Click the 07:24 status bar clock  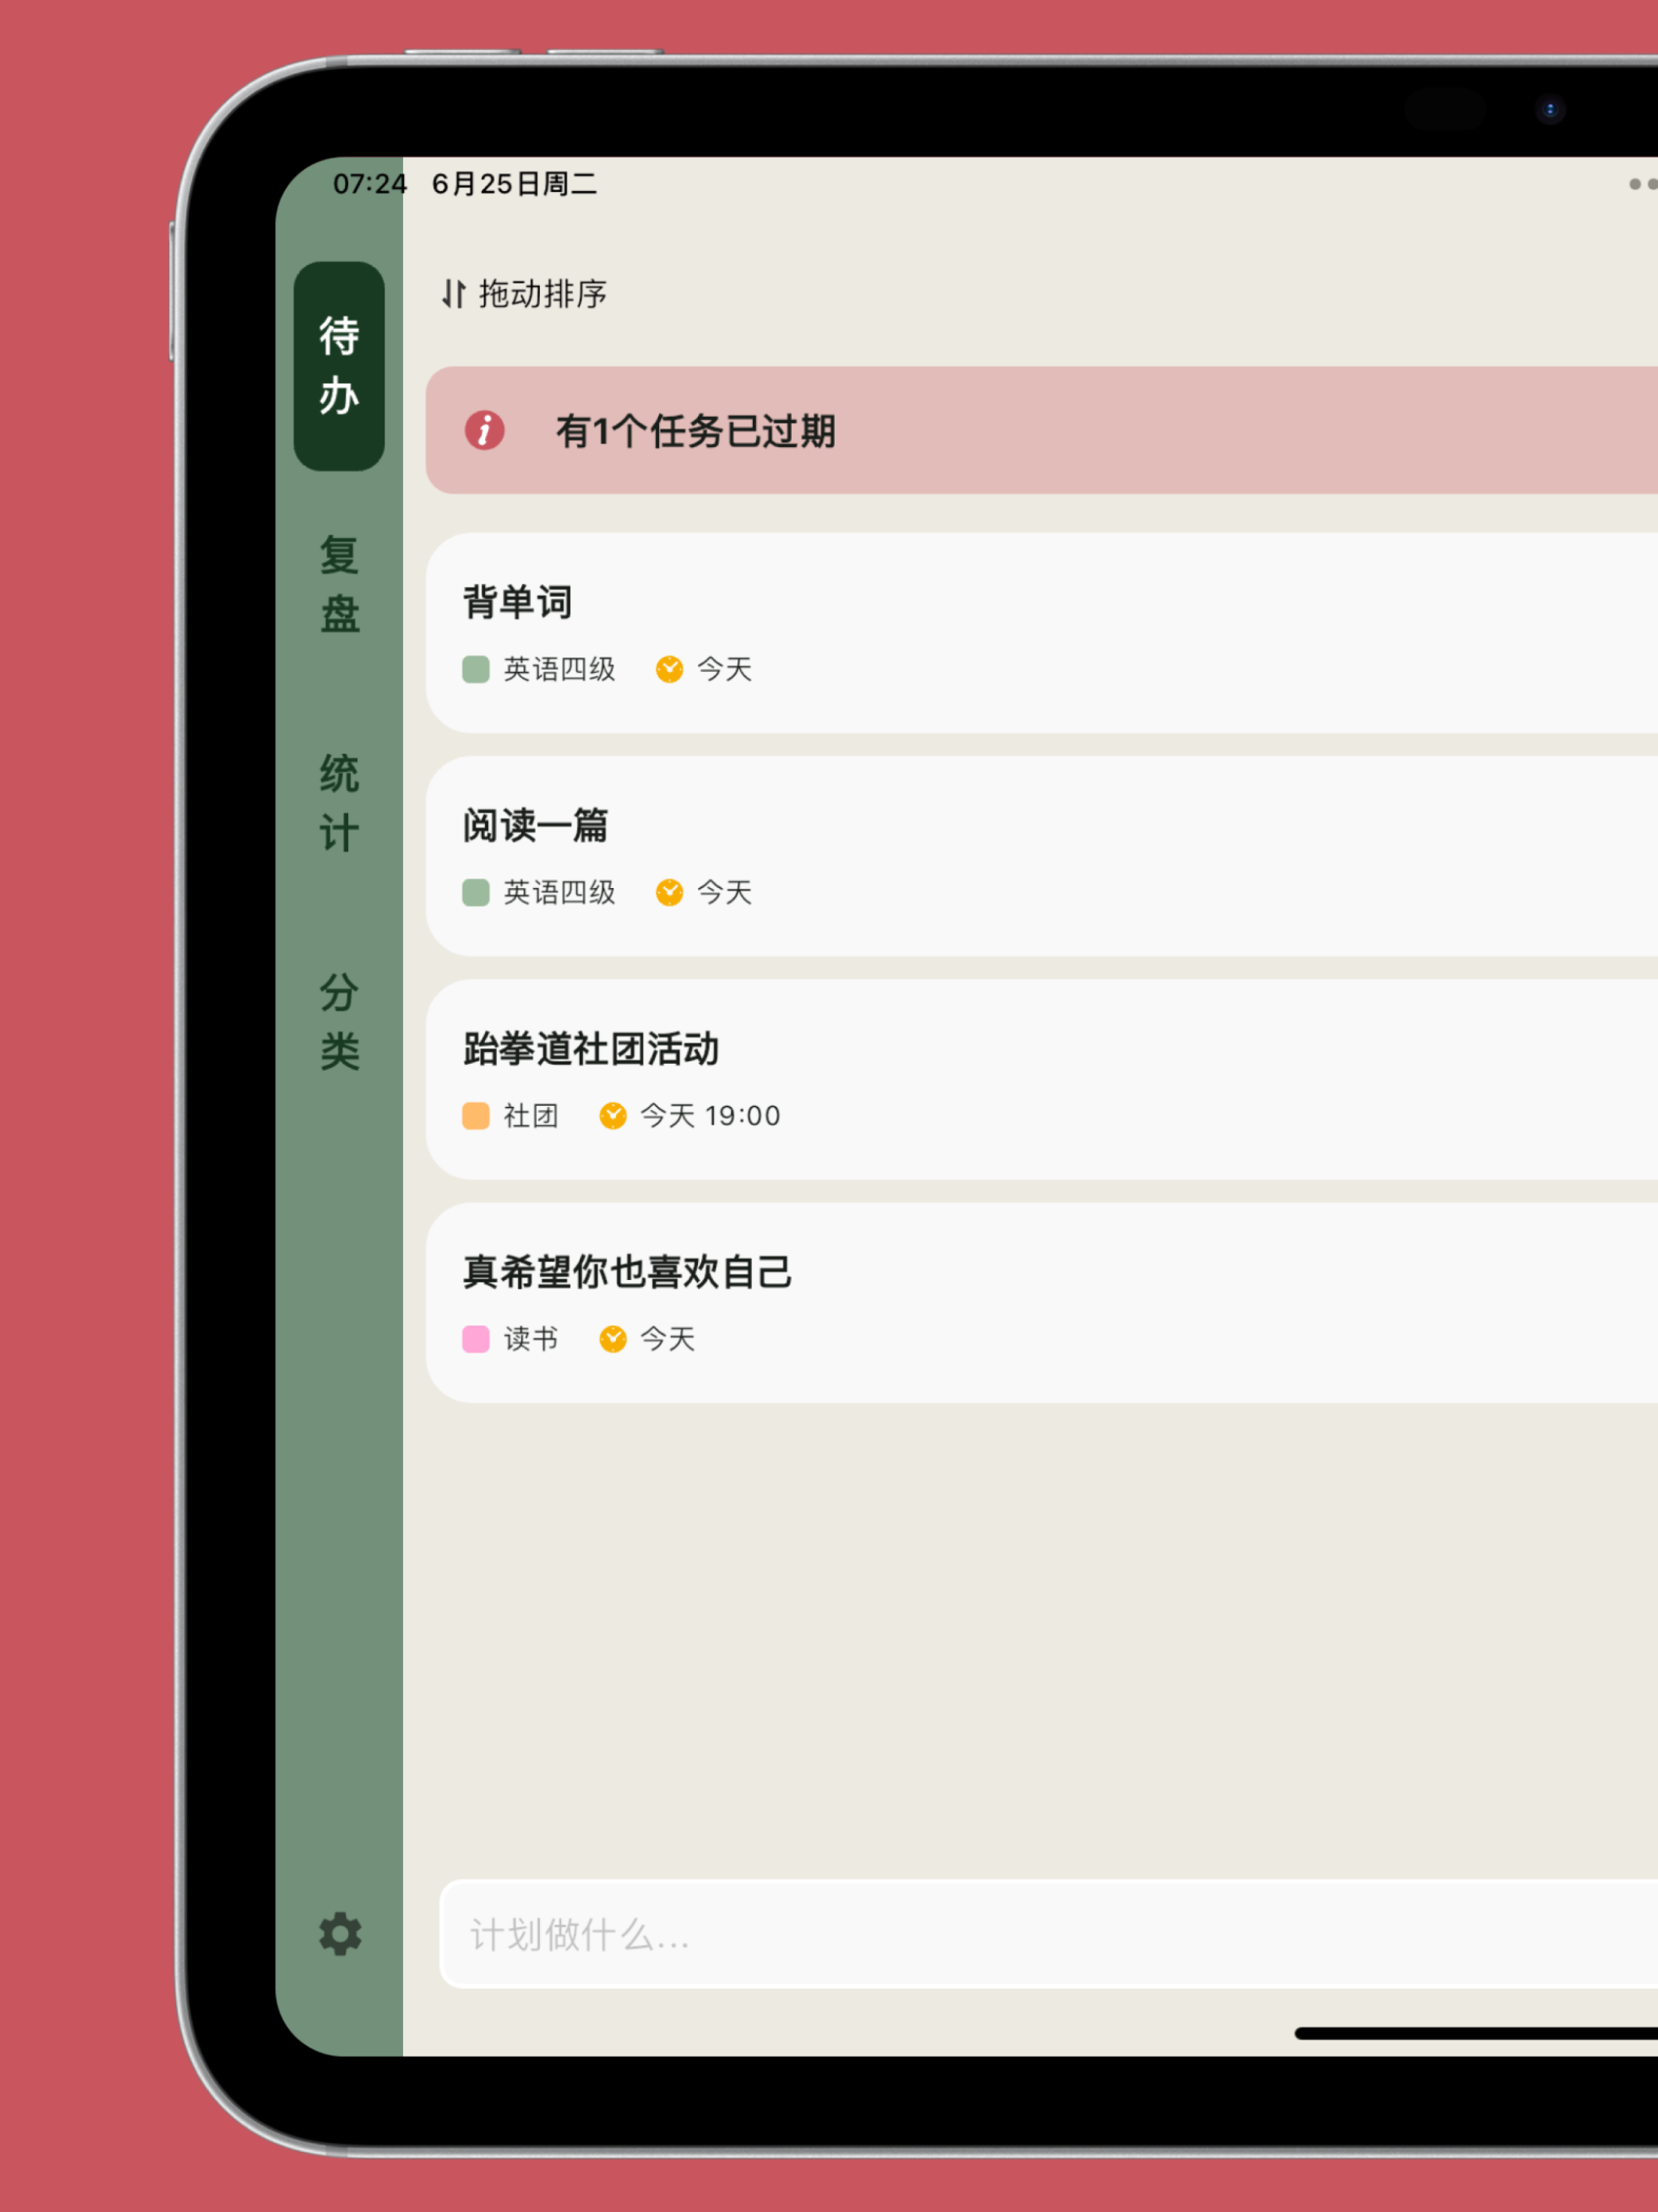point(370,184)
